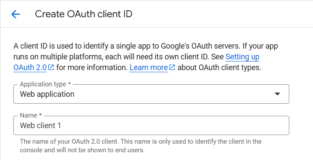Open the Setting up OAuth 2.0 link

242,57
